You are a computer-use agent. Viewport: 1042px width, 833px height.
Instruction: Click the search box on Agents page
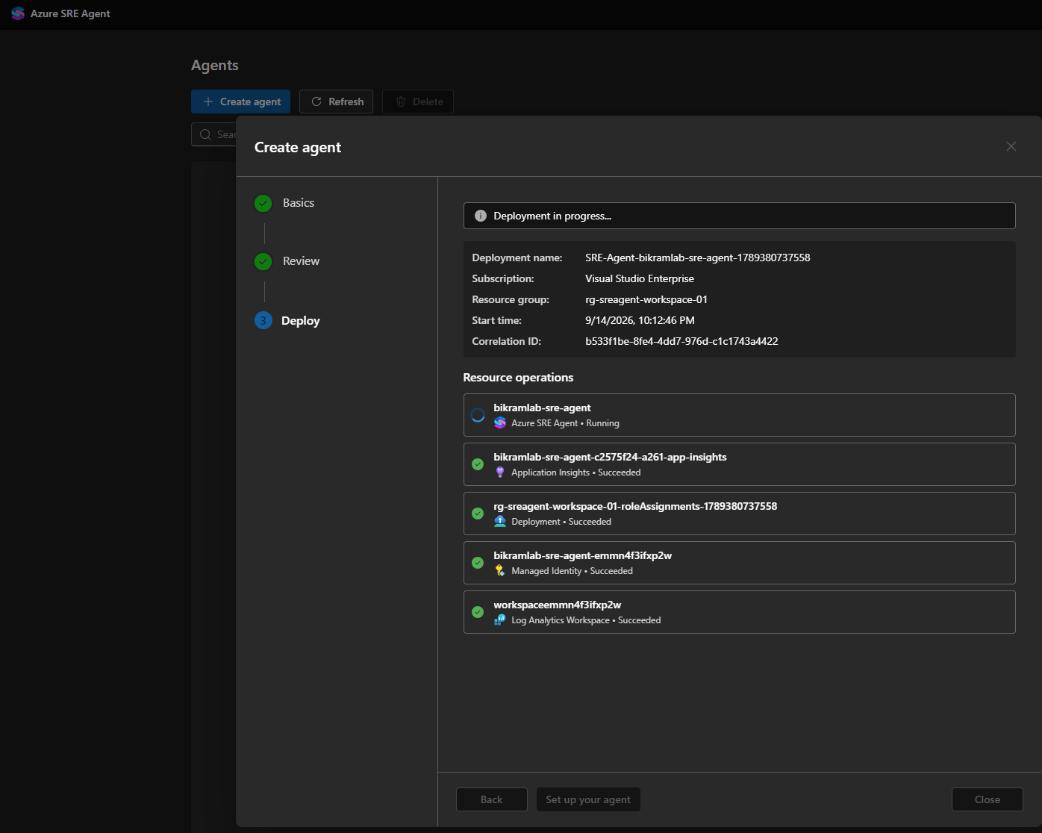pyautogui.click(x=214, y=134)
